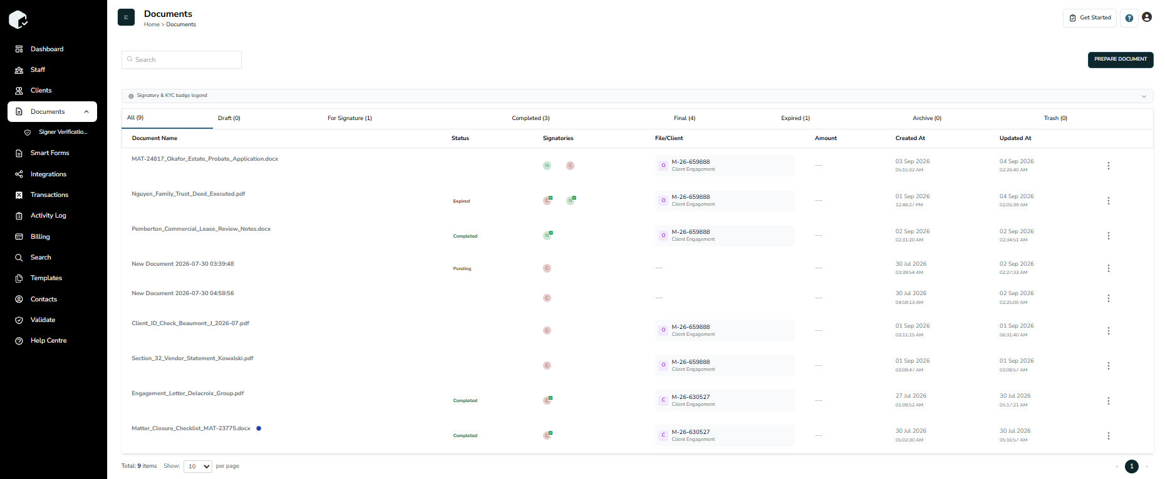This screenshot has height=479, width=1165.
Task: Open actions menu for Engagement_Letter_Delacroix row
Action: pos(1109,401)
